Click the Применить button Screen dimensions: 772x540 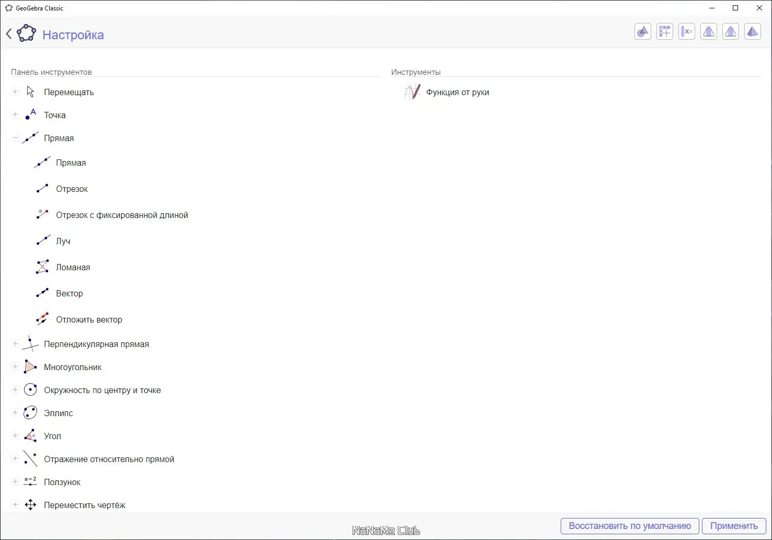734,526
